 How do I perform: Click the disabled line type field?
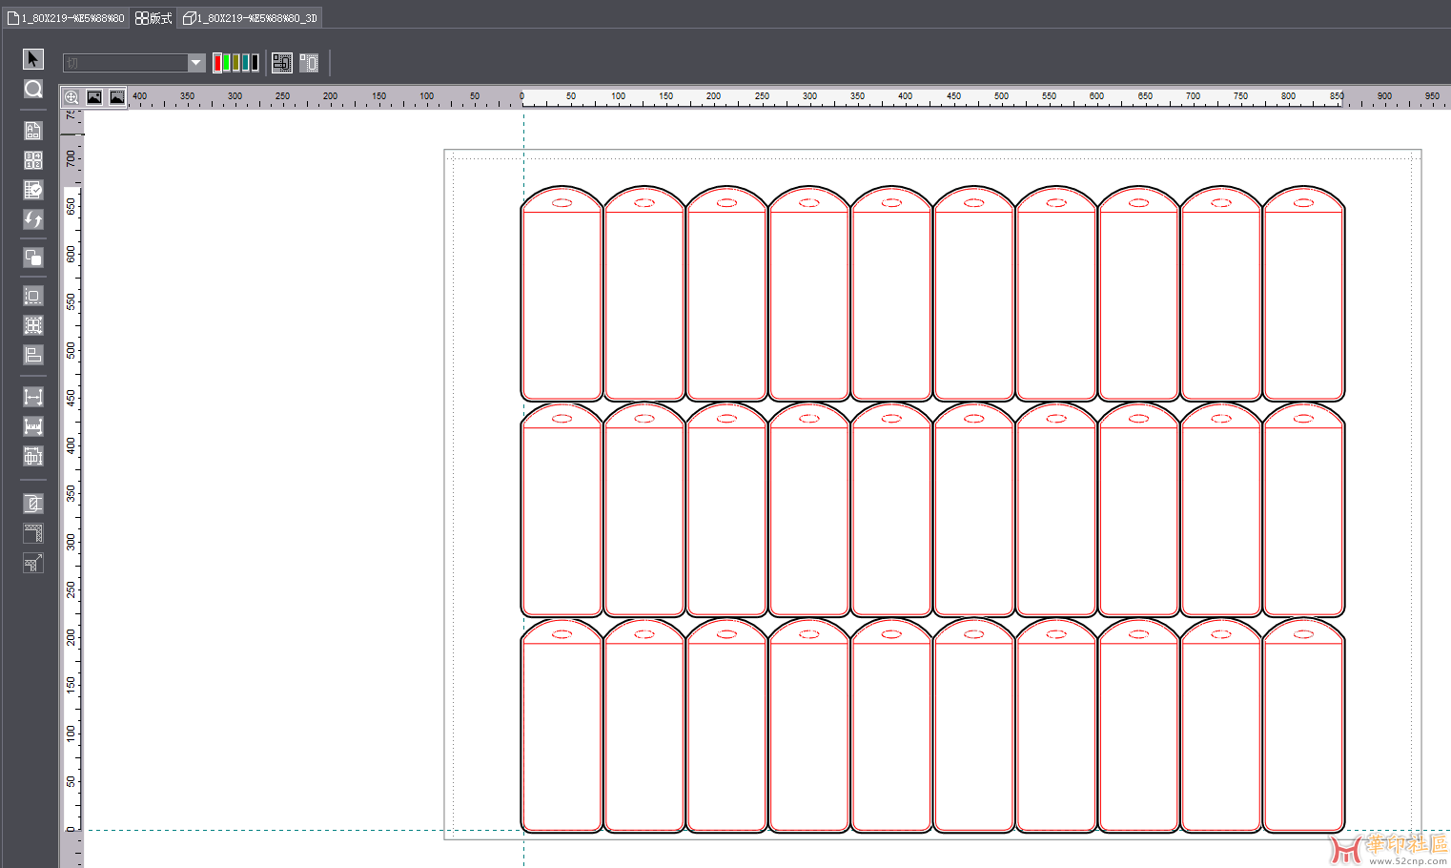pos(126,63)
